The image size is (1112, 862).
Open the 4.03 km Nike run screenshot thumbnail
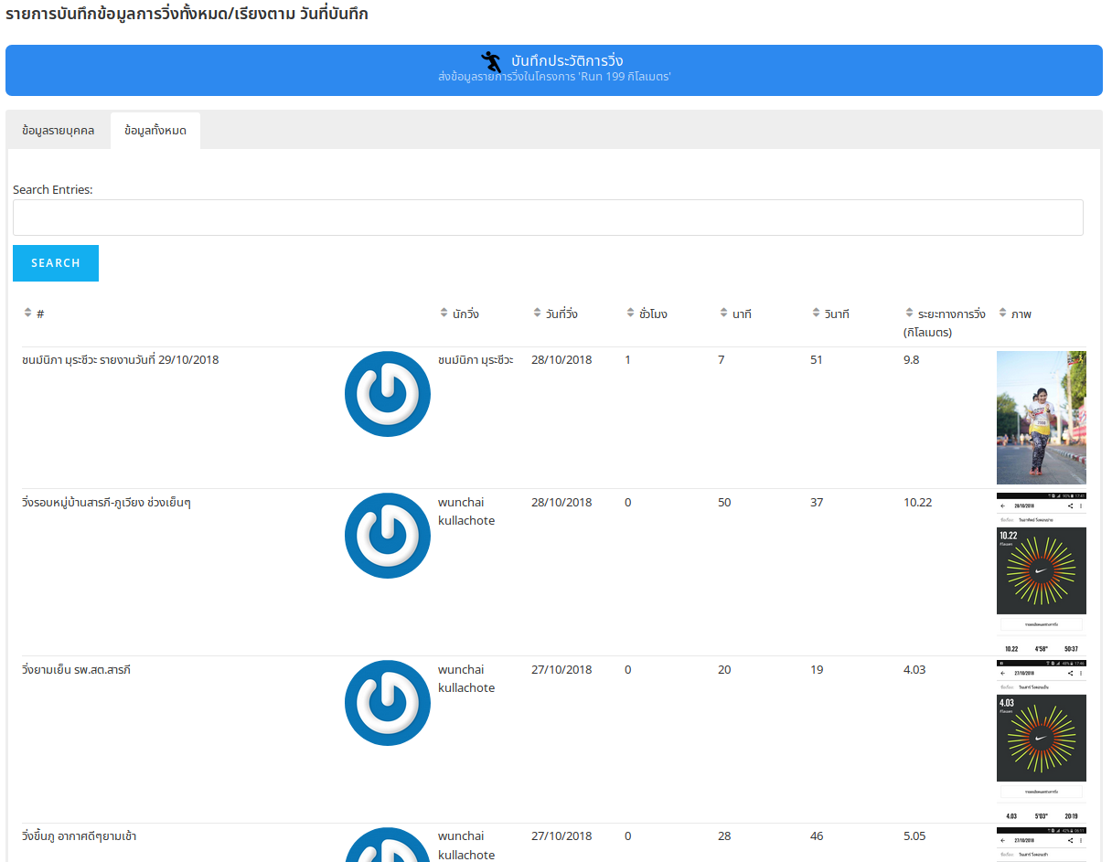1042,740
